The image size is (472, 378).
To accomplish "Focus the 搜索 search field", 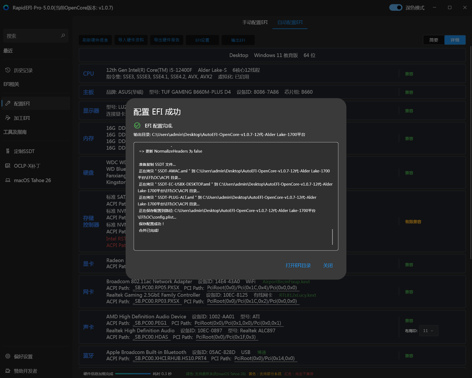I will tap(36, 36).
